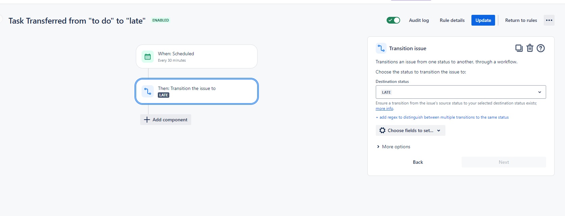The width and height of the screenshot is (565, 216).
Task: Click the Update button
Action: 483,20
